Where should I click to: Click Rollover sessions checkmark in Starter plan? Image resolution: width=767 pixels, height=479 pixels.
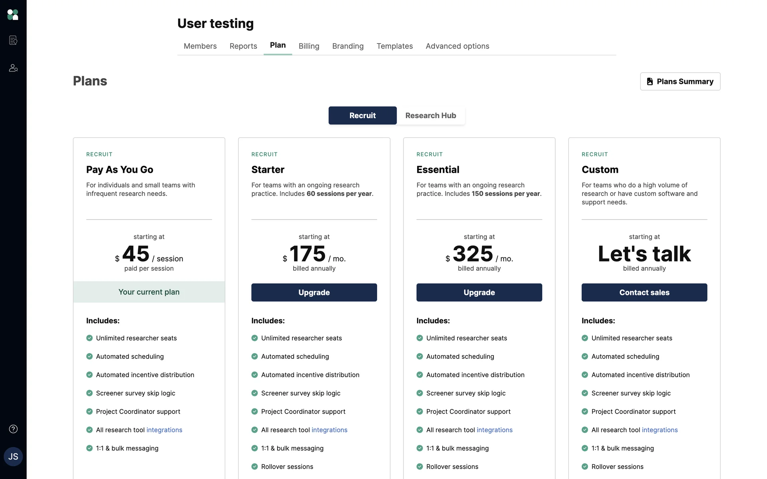254,467
